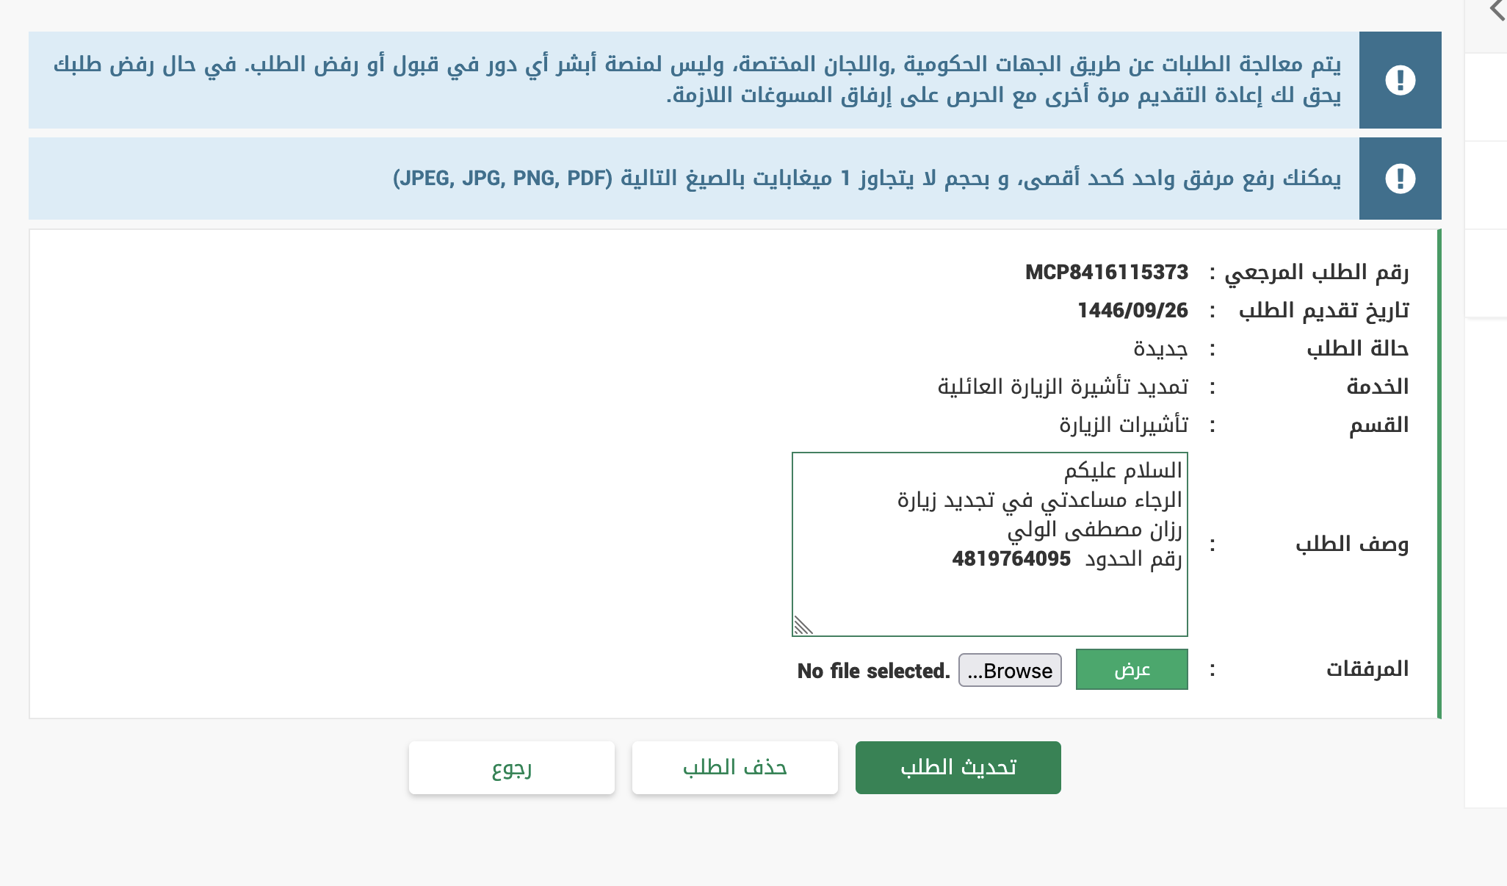Click the service value تمديد تأشيرة الزيارة العائلية
Viewport: 1507px width, 886px height.
(1062, 387)
